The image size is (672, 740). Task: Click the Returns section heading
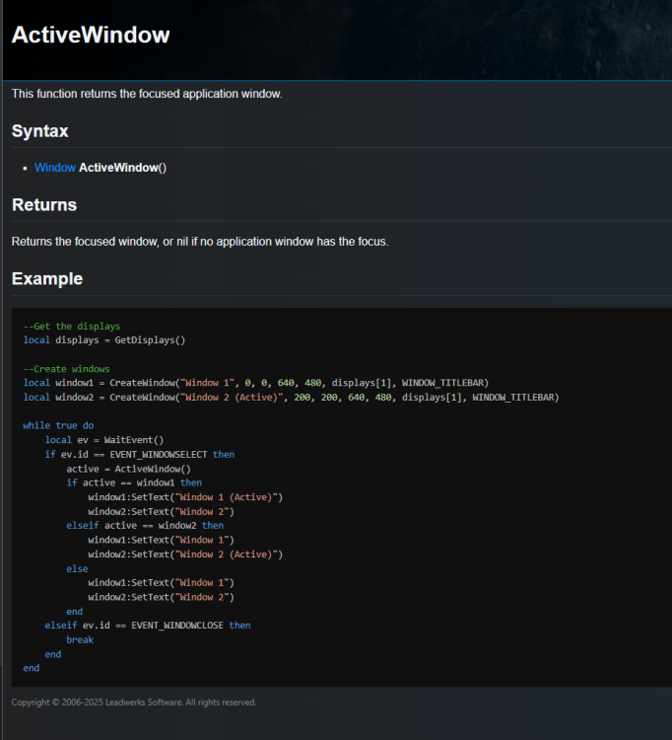(x=43, y=205)
